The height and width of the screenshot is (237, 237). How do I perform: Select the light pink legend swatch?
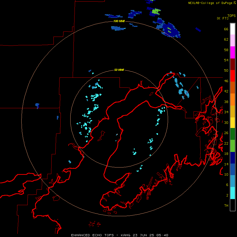click(233, 41)
